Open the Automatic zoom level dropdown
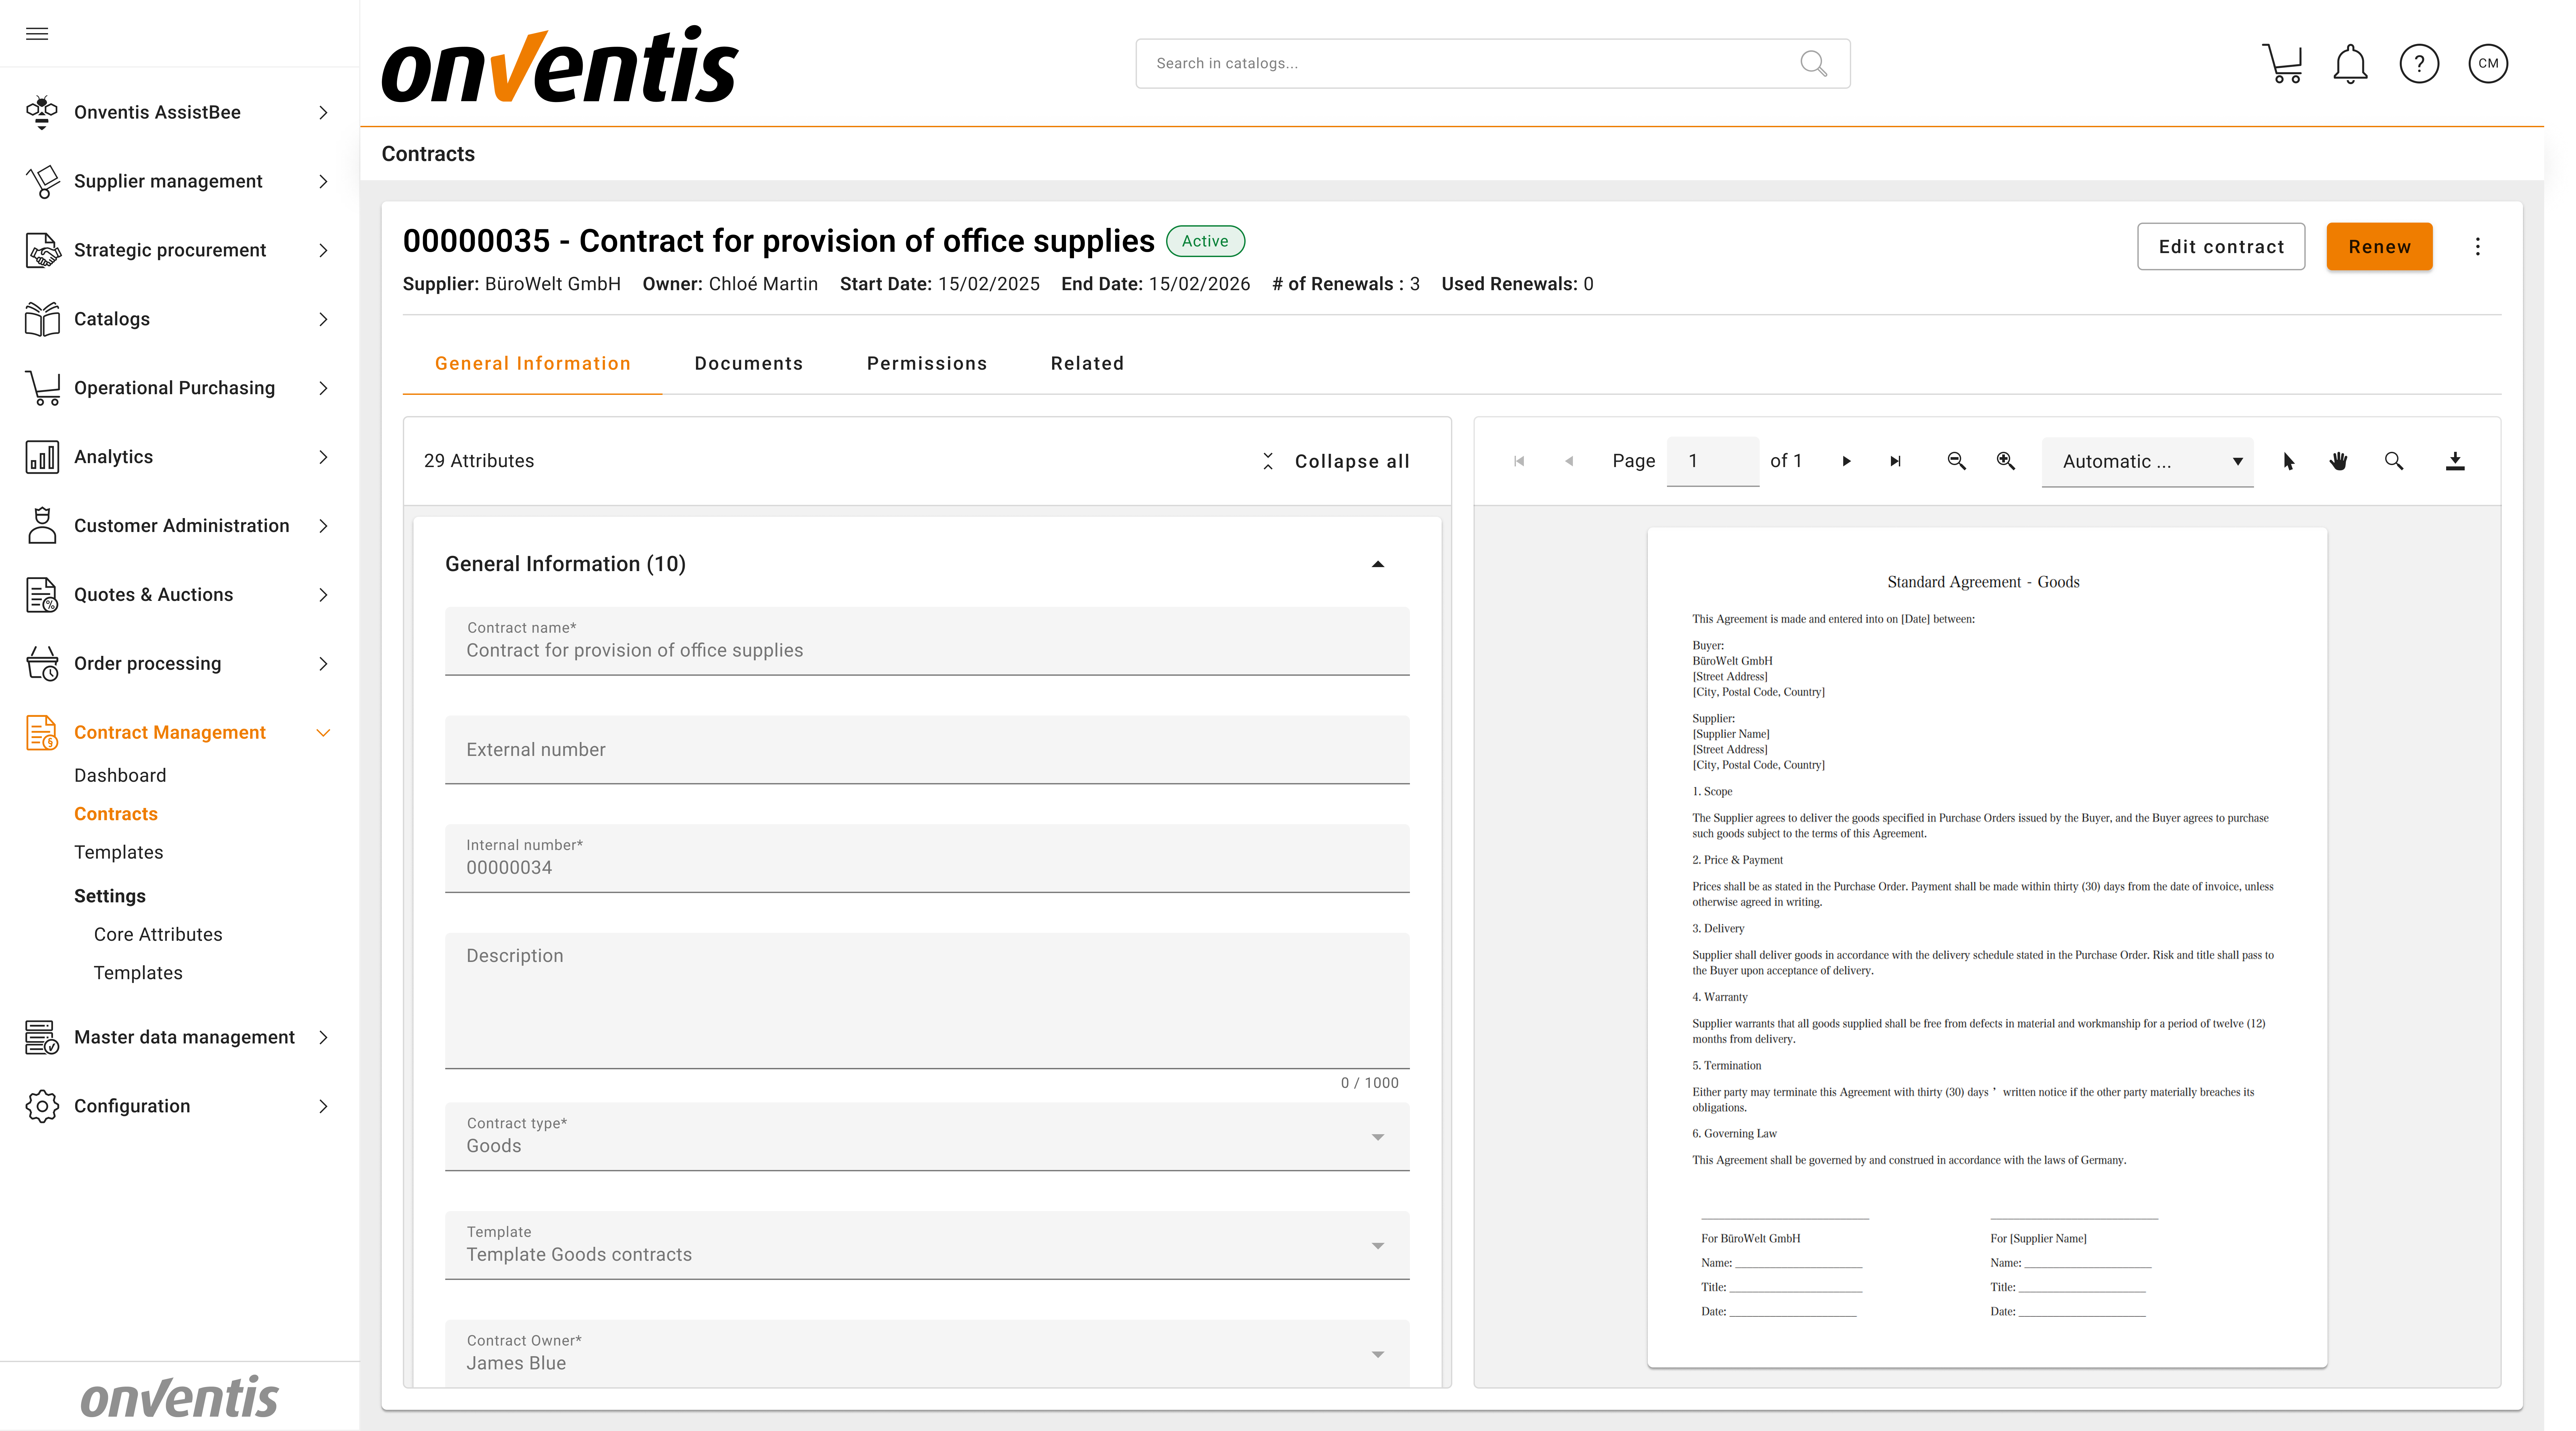This screenshot has width=2576, height=1431. [x=2147, y=461]
